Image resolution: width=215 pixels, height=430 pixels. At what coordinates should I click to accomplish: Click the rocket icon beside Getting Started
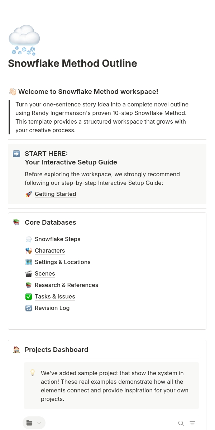29,194
